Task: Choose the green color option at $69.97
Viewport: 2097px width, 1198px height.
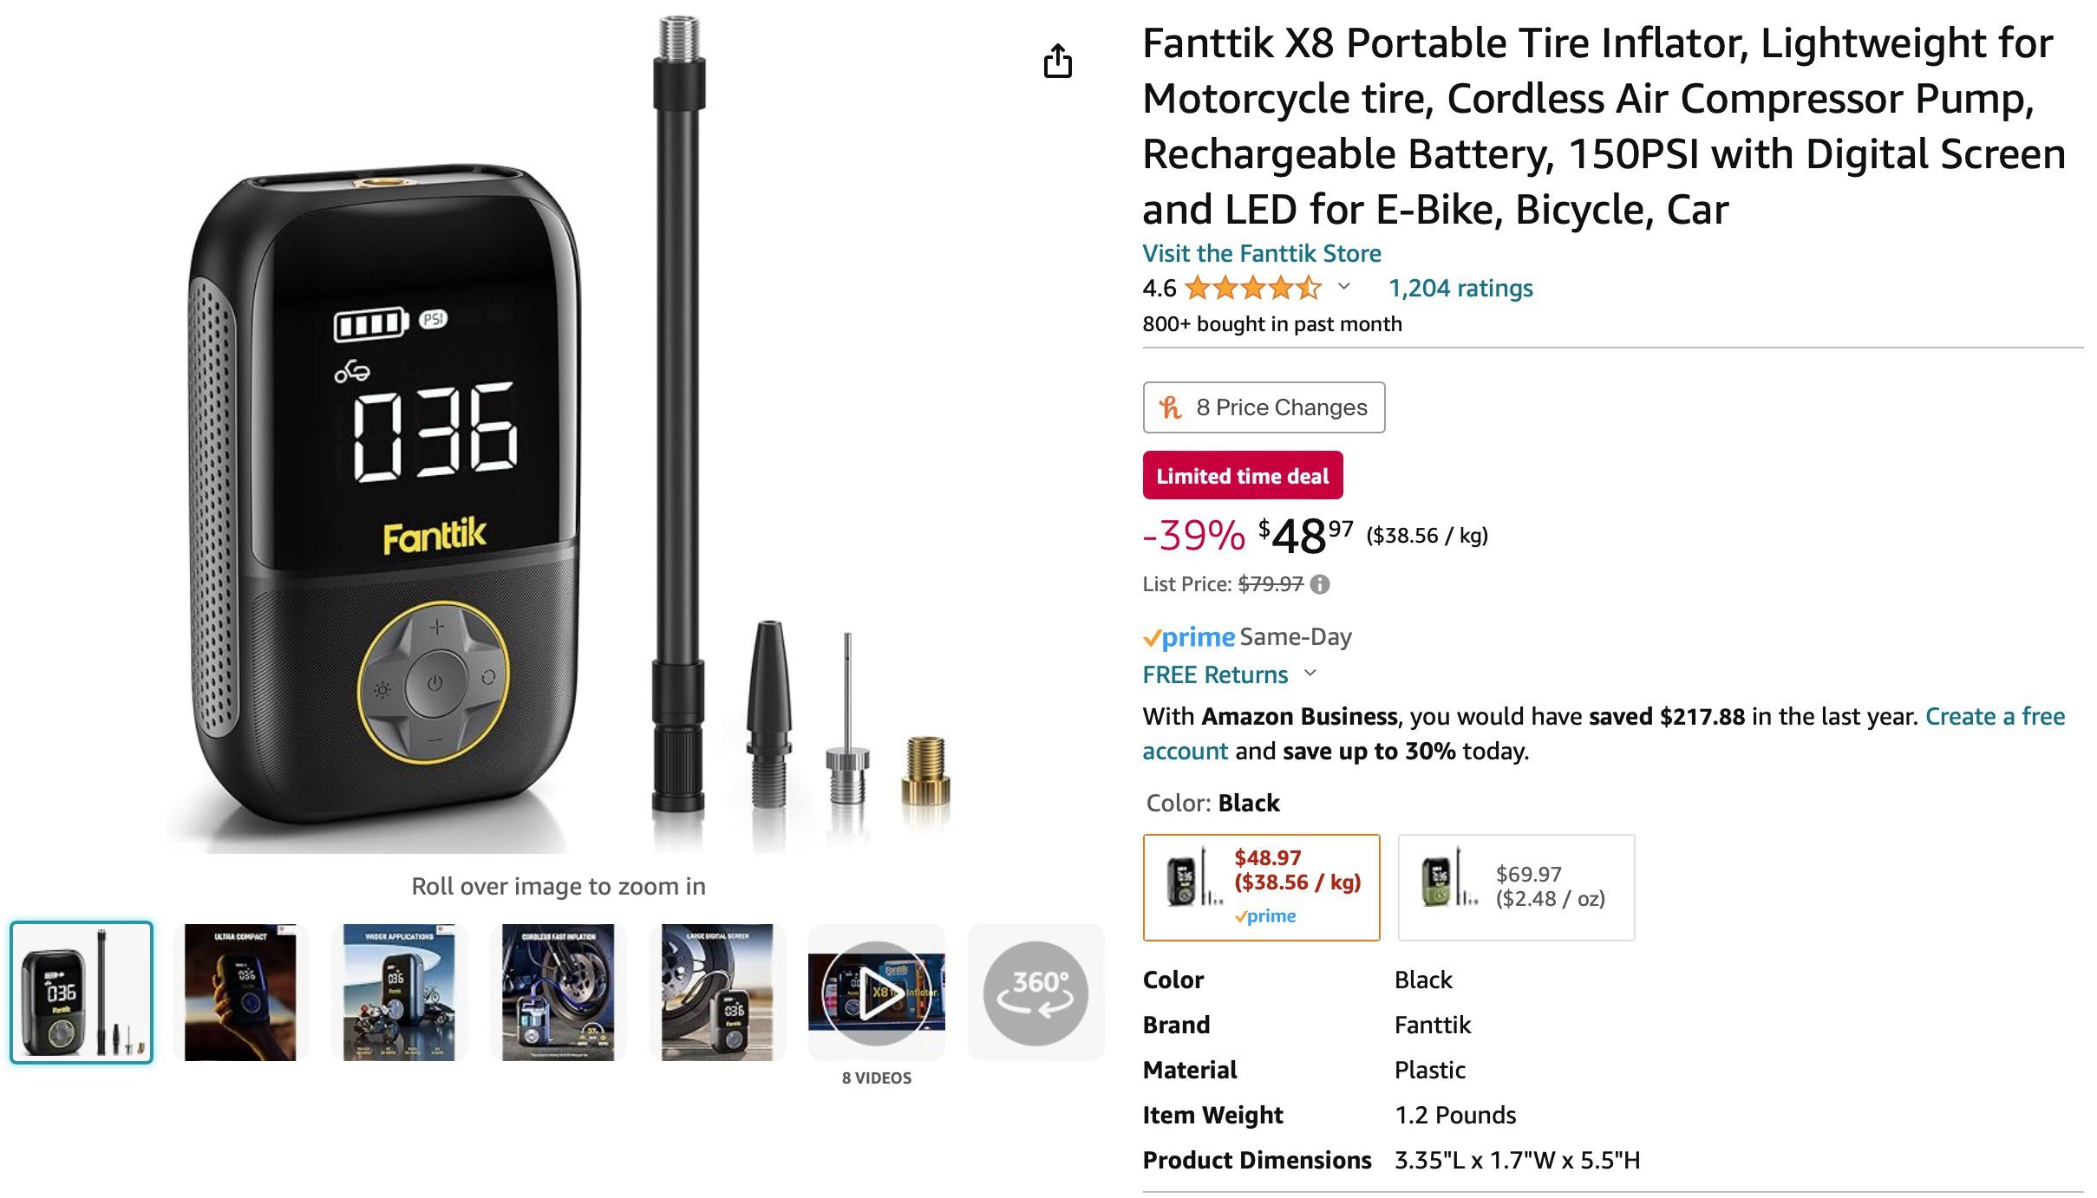Action: tap(1516, 887)
